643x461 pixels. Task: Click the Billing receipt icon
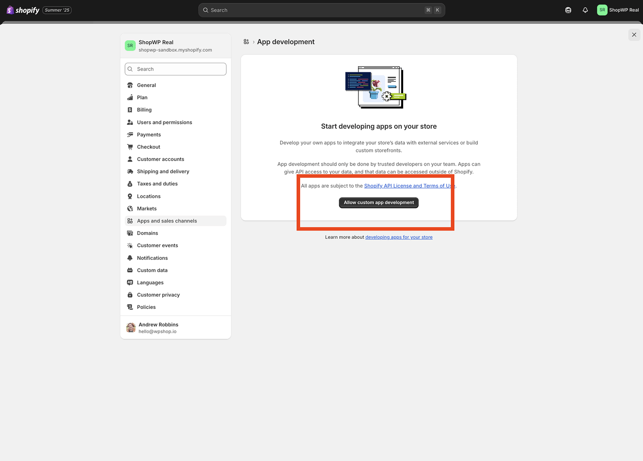pos(130,110)
